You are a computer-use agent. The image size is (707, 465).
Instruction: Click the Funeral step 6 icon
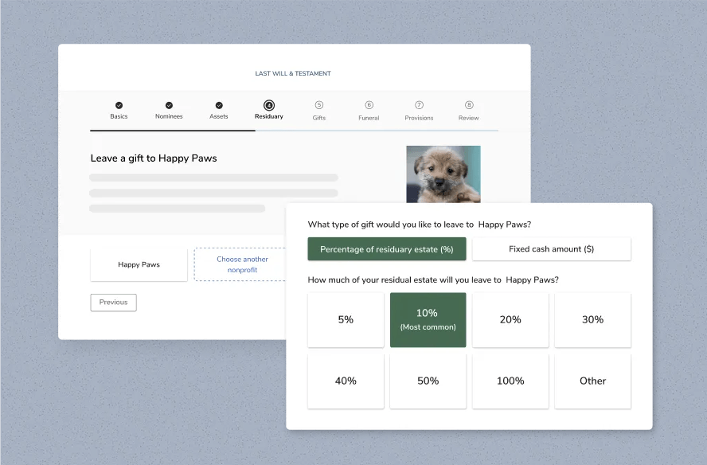click(x=369, y=105)
